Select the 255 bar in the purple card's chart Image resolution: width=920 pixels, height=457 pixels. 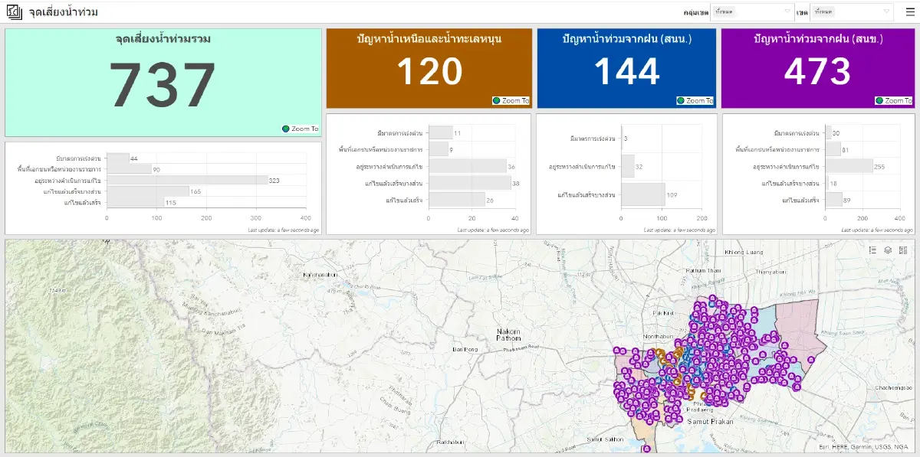pyautogui.click(x=849, y=166)
